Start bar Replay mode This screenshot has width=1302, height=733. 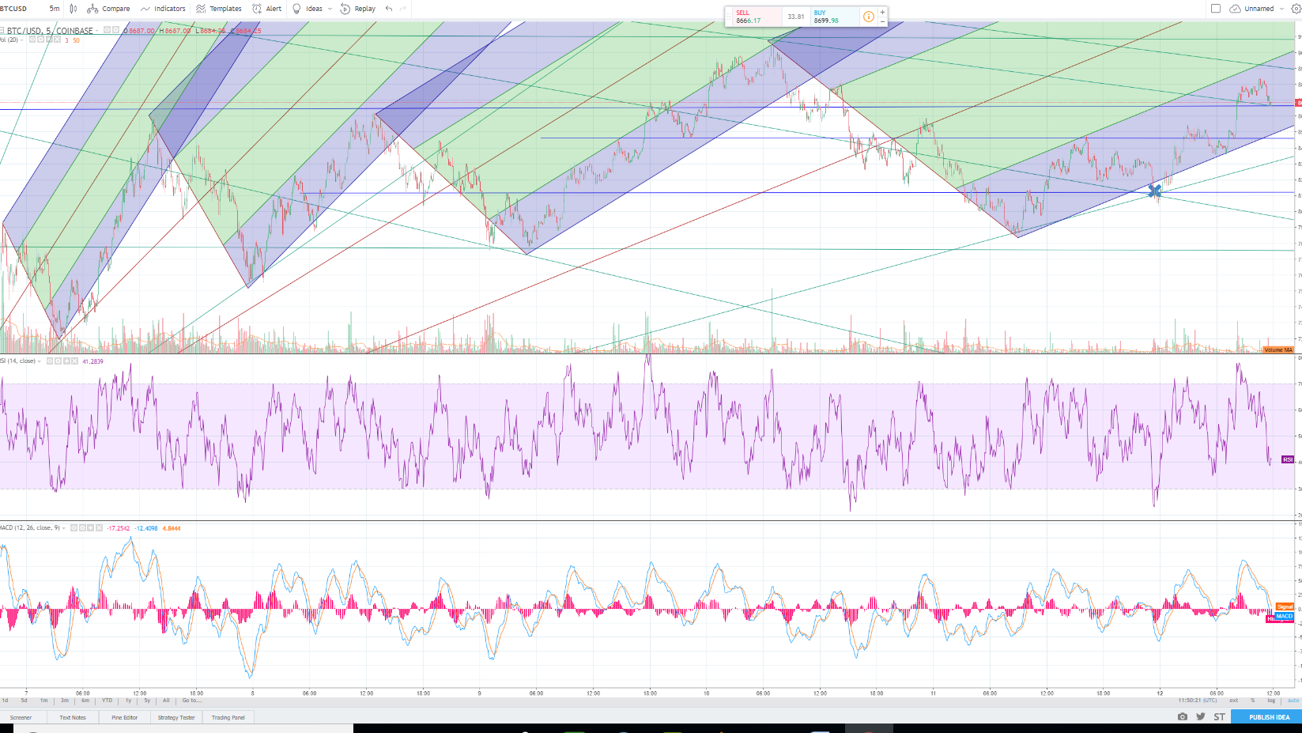pyautogui.click(x=358, y=9)
